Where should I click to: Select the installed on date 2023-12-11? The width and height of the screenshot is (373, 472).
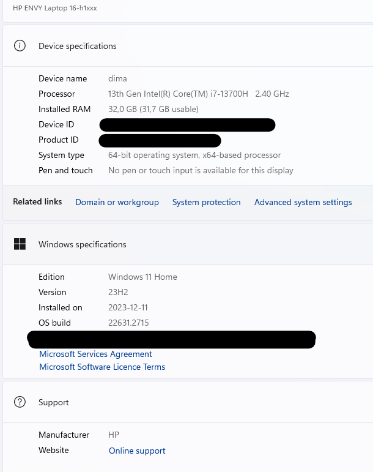point(128,307)
